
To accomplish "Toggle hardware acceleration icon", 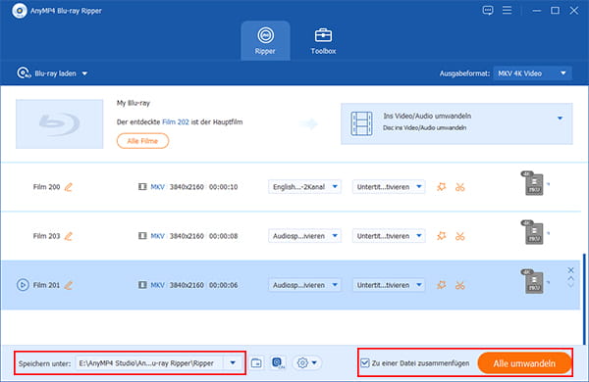I will 278,362.
